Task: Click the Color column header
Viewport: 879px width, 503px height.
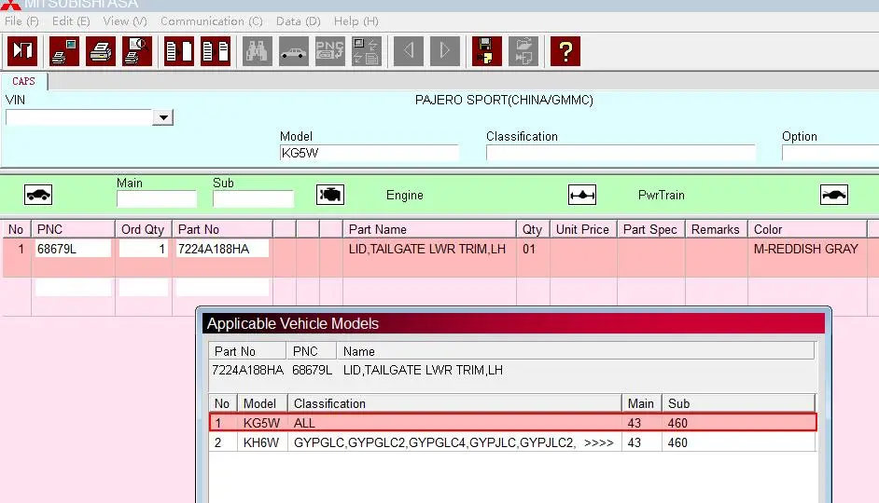Action: pos(807,229)
